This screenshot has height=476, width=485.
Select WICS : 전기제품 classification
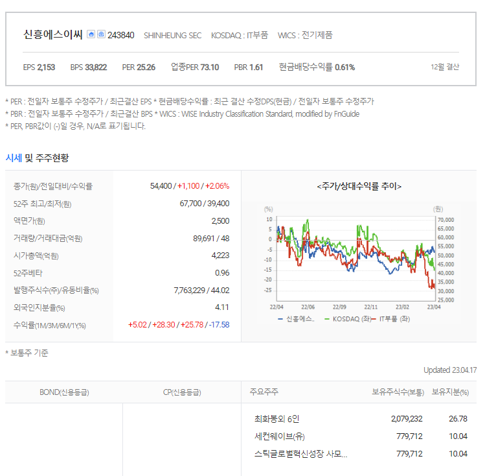pyautogui.click(x=305, y=35)
